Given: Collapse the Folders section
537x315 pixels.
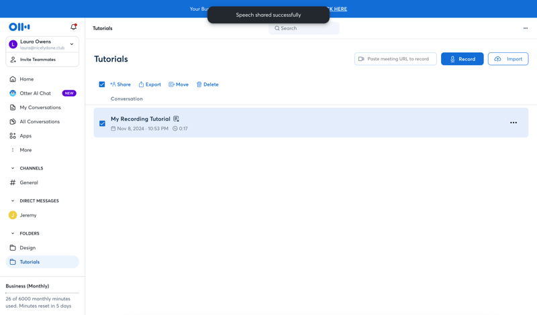Looking at the screenshot, I should pos(13,233).
